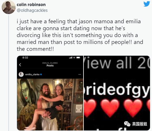The image size is (152, 131).
Task: Click the signal strength status icon
Action: coord(71,58)
